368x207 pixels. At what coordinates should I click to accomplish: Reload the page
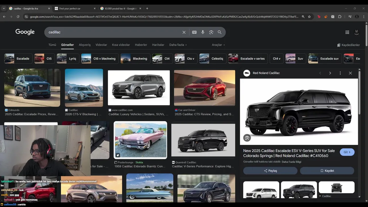18,17
